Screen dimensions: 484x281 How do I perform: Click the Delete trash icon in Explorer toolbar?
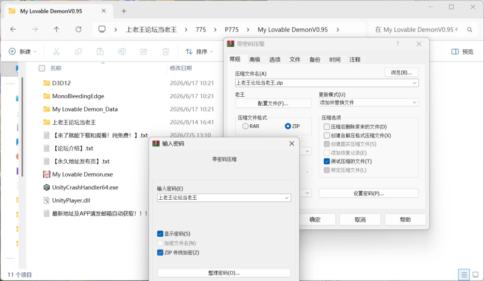(x=166, y=52)
